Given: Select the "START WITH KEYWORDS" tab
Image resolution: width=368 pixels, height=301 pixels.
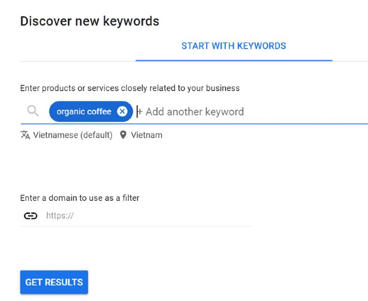Looking at the screenshot, I should (233, 46).
